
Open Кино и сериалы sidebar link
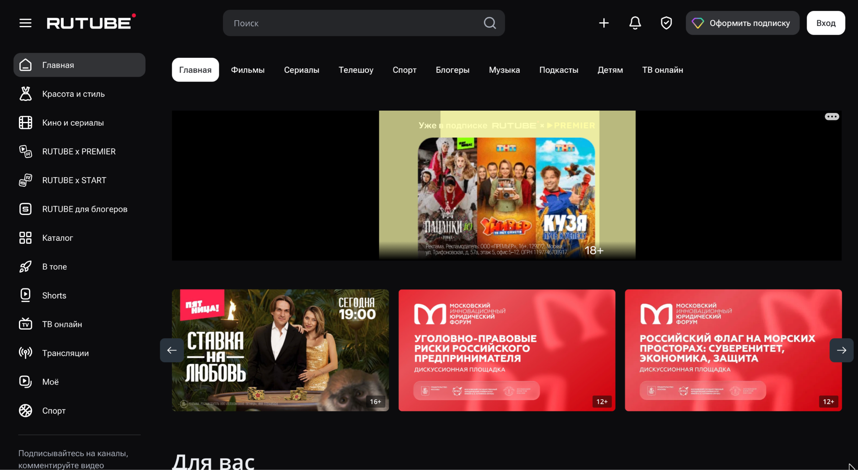[80, 123]
